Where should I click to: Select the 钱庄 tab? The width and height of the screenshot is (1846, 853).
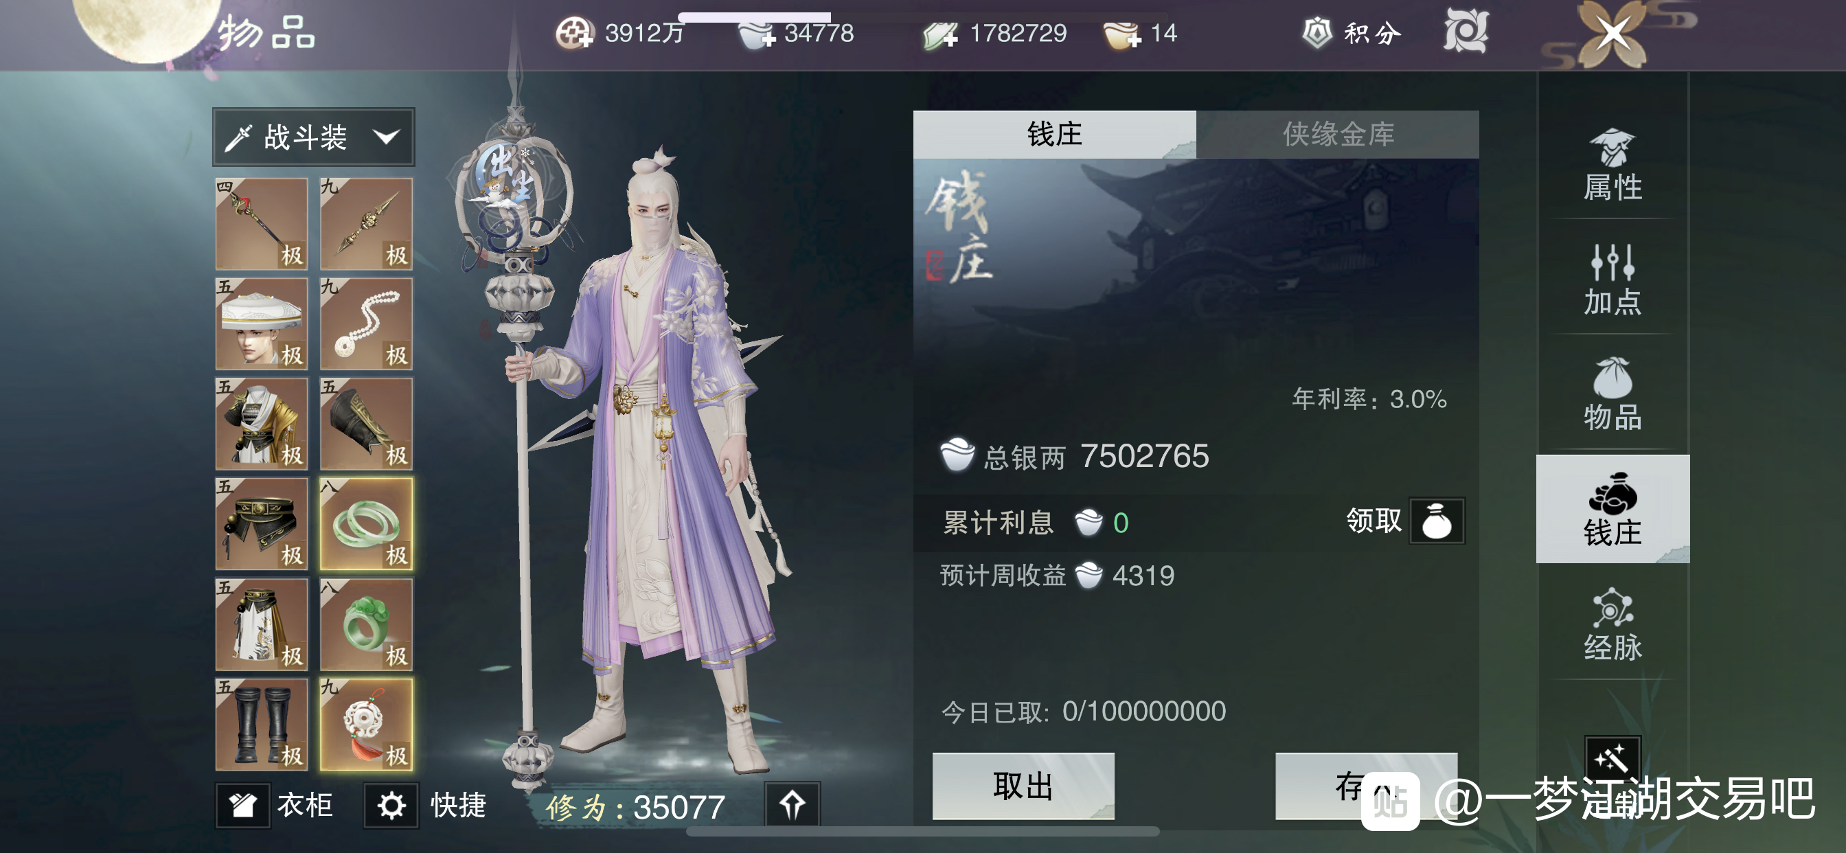[1054, 134]
